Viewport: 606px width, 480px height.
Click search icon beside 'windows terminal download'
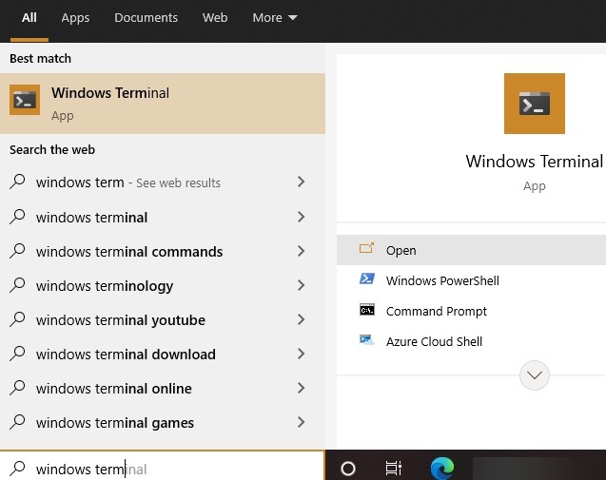[x=17, y=354]
